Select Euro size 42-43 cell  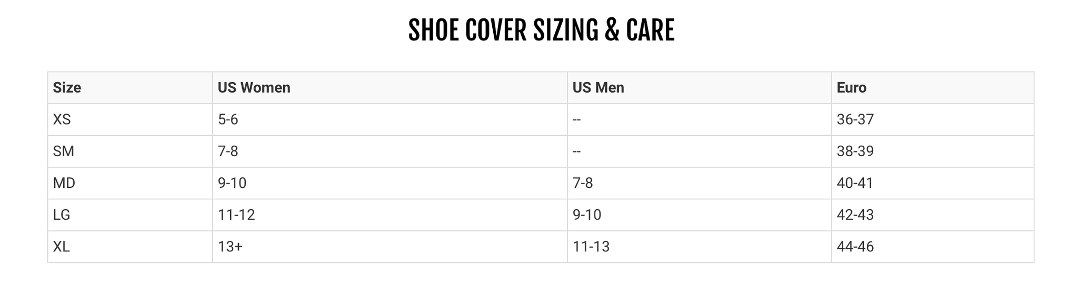pos(855,215)
